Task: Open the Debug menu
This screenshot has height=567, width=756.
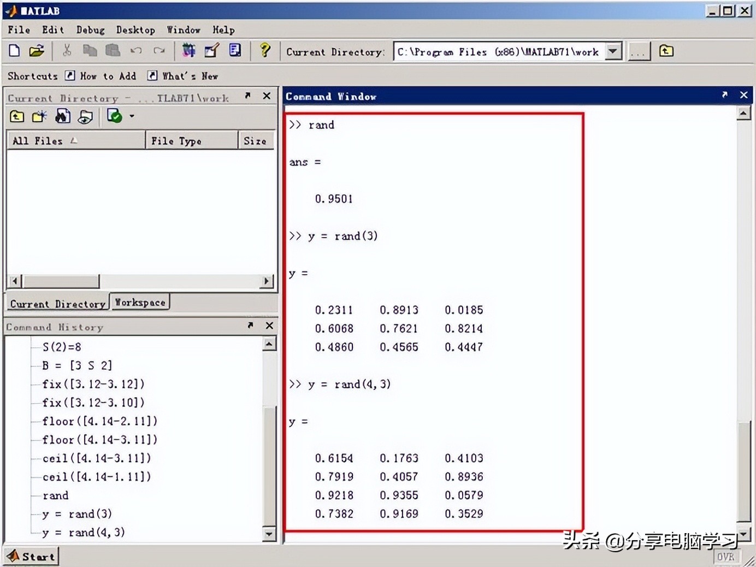Action: point(91,30)
